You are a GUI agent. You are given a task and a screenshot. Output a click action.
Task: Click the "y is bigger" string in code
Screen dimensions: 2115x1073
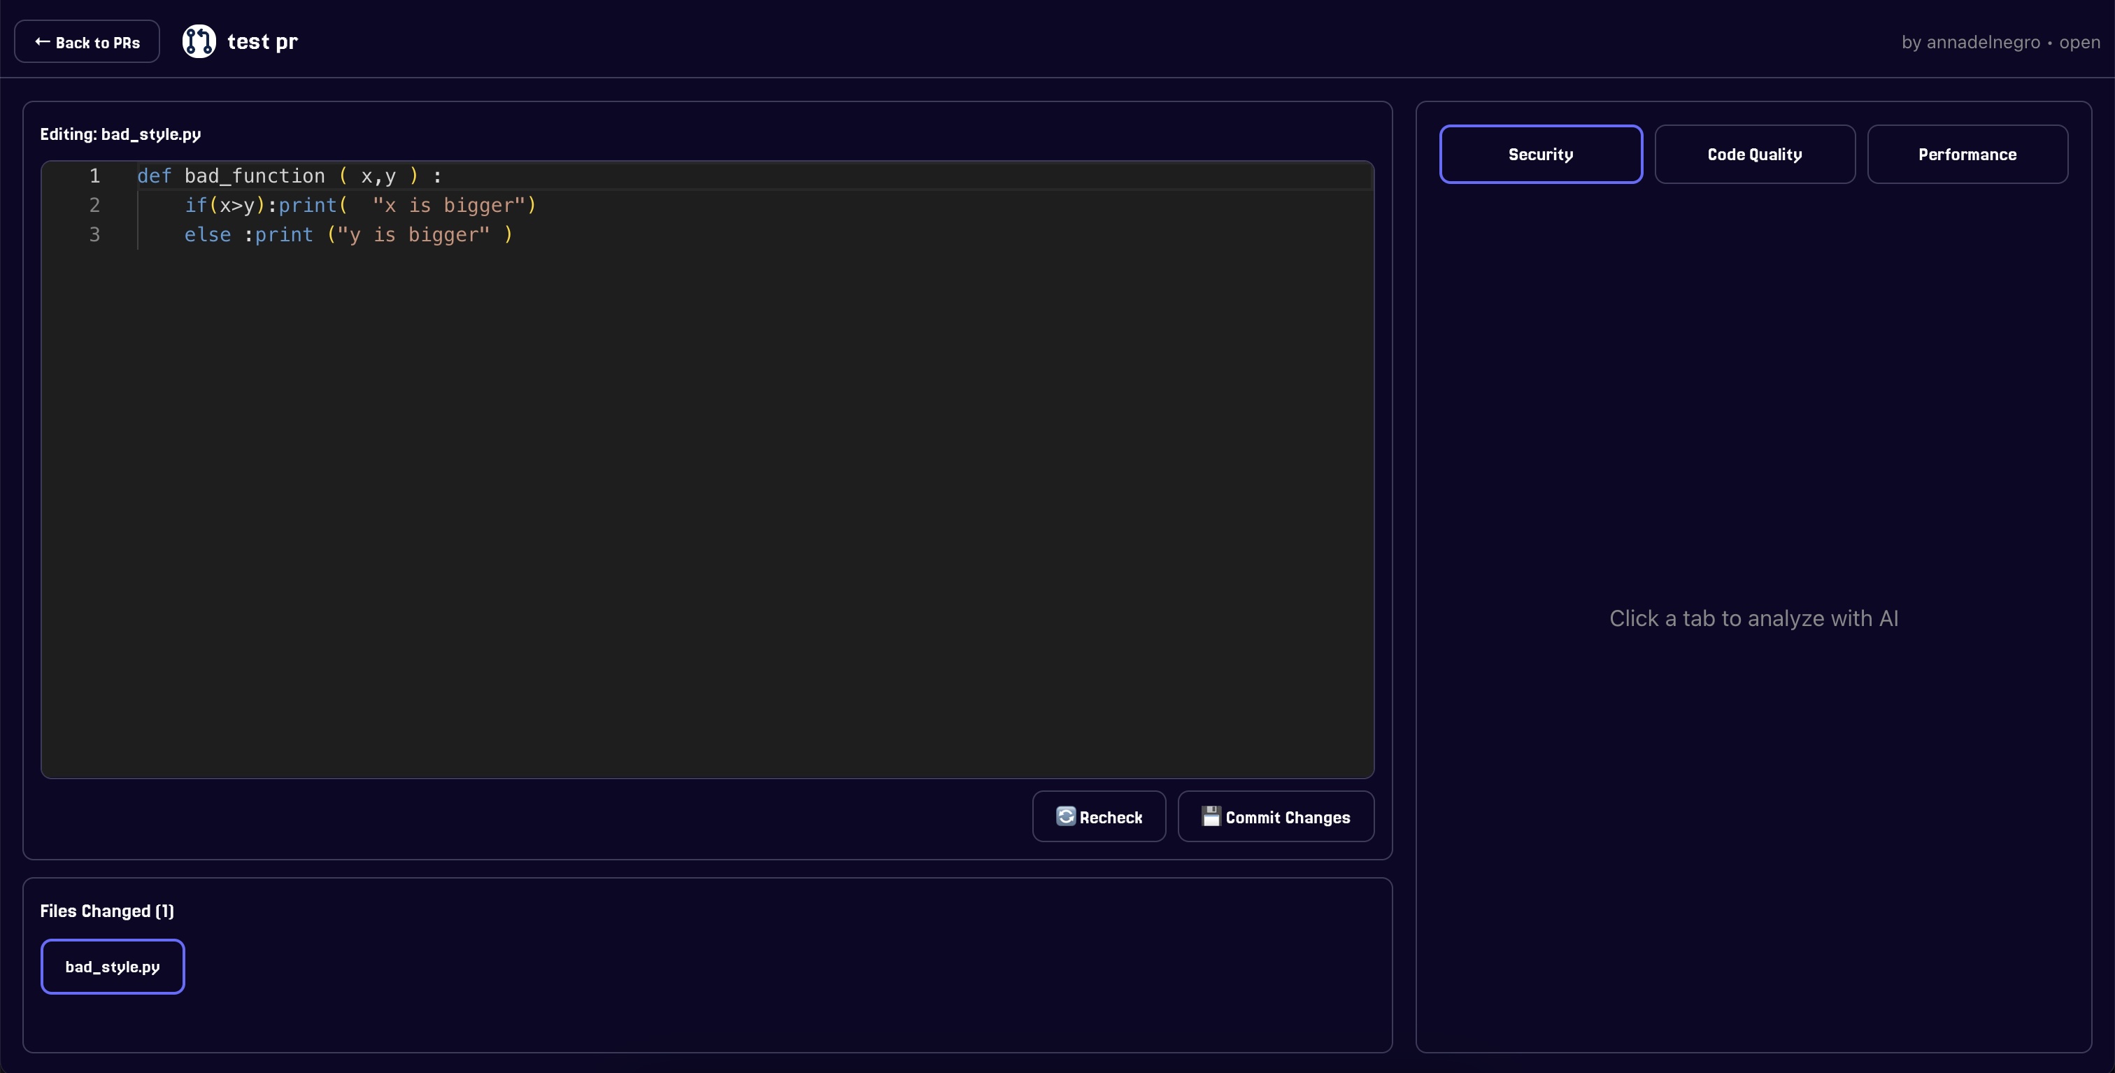pos(414,235)
